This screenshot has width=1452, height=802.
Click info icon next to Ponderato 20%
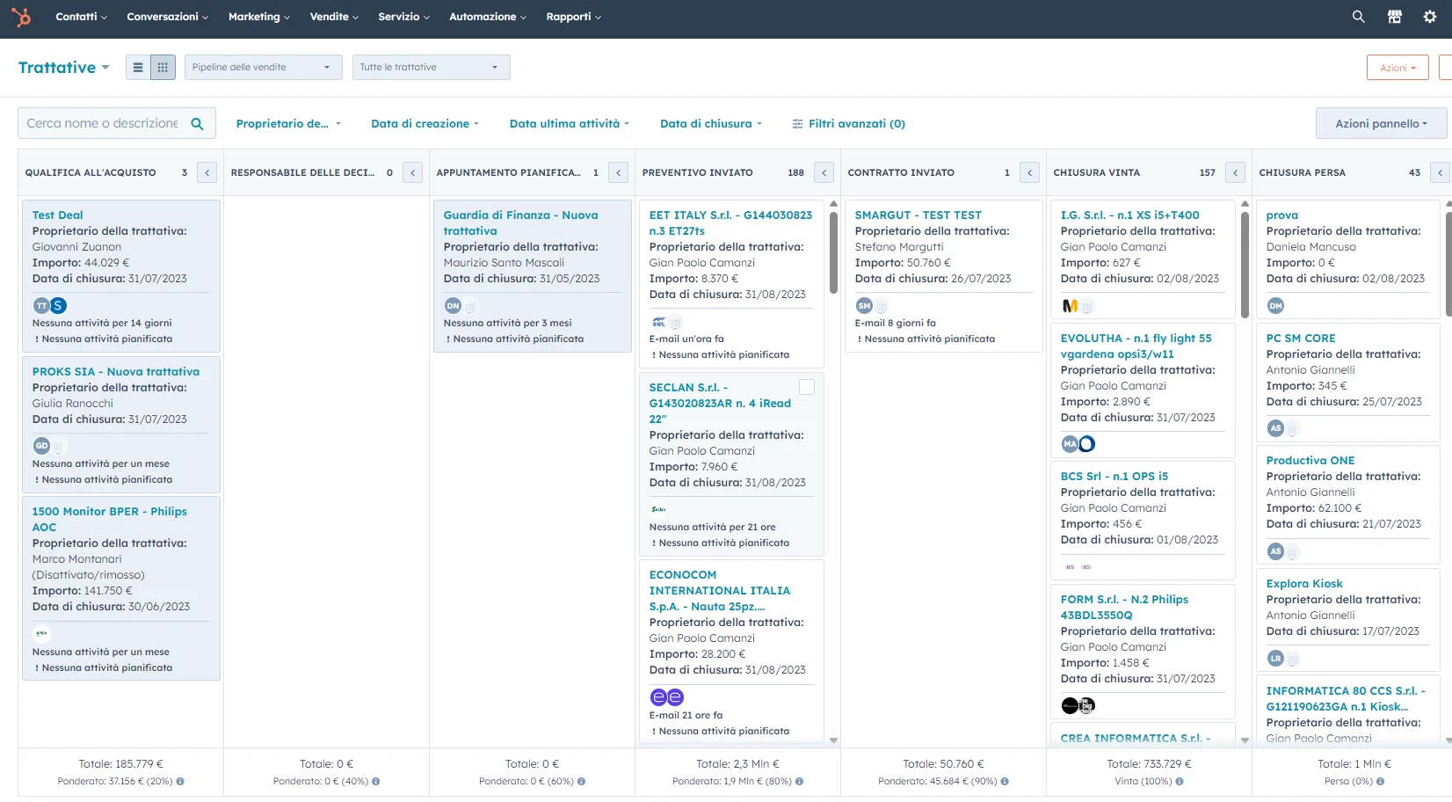180,781
